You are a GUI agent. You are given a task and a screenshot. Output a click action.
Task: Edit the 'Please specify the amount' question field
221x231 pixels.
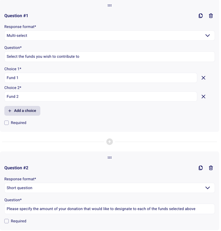[x=110, y=209]
